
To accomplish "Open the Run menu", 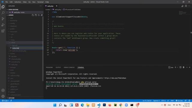I will 34,2.
